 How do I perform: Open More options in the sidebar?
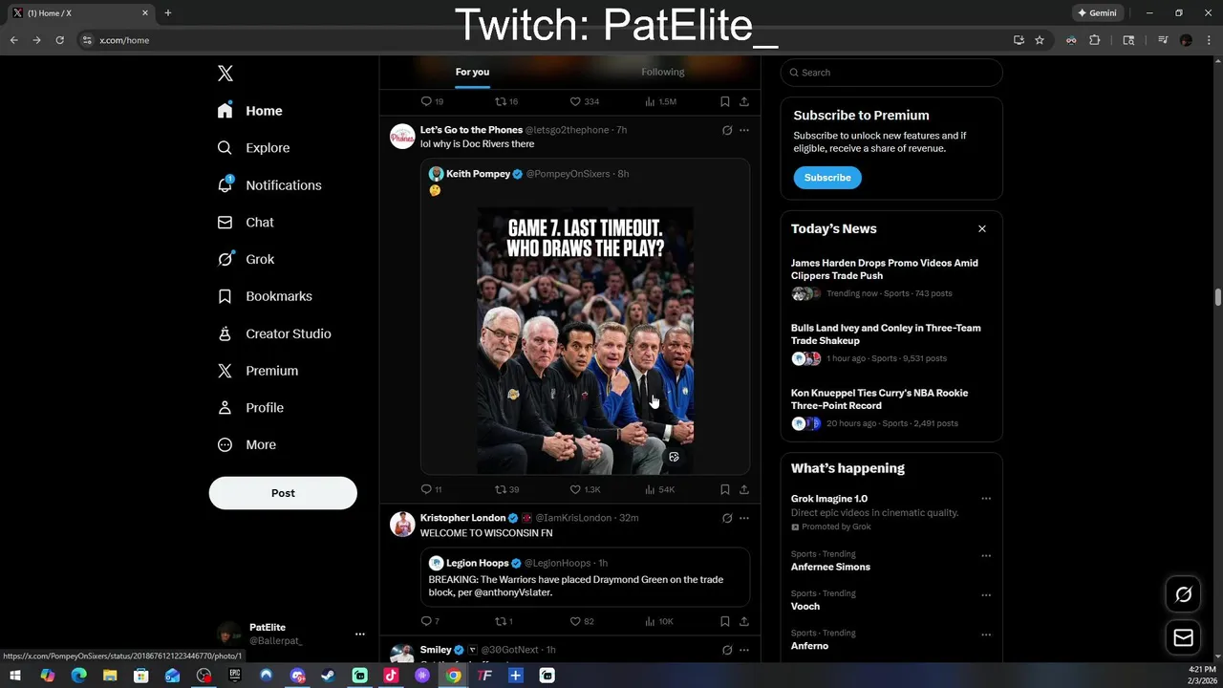[247, 445]
